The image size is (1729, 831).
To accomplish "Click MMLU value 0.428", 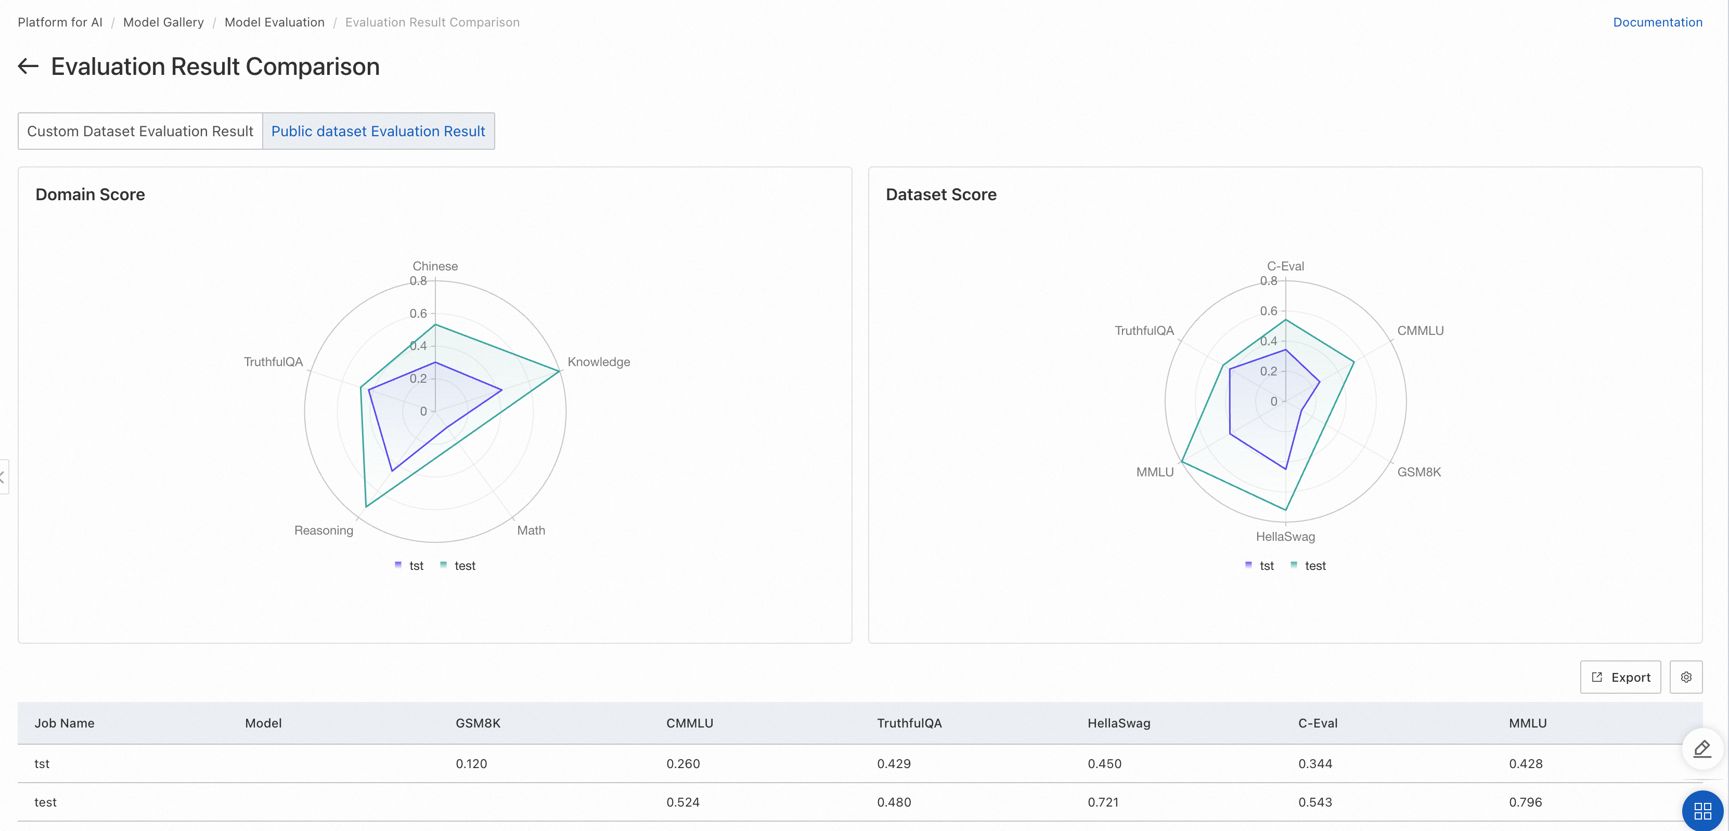I will pyautogui.click(x=1526, y=764).
